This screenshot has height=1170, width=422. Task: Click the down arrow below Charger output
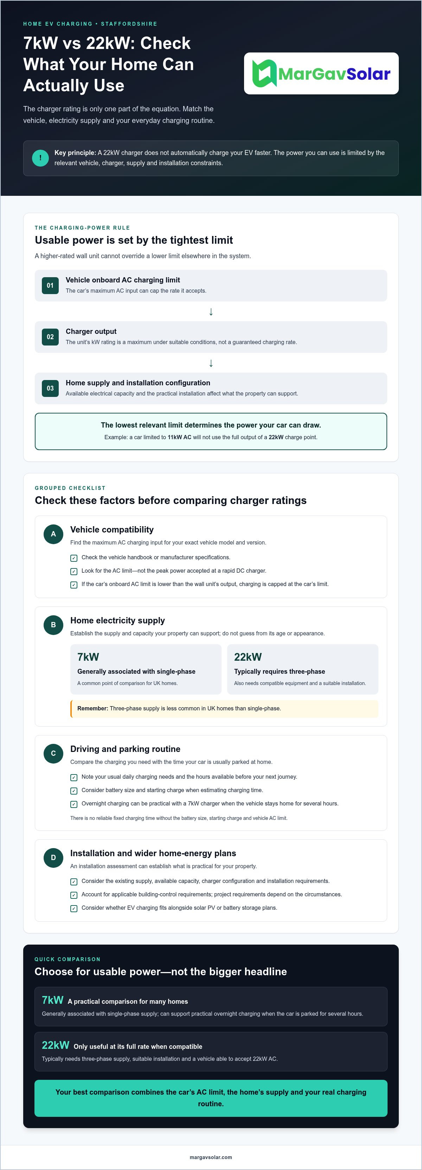point(211,363)
